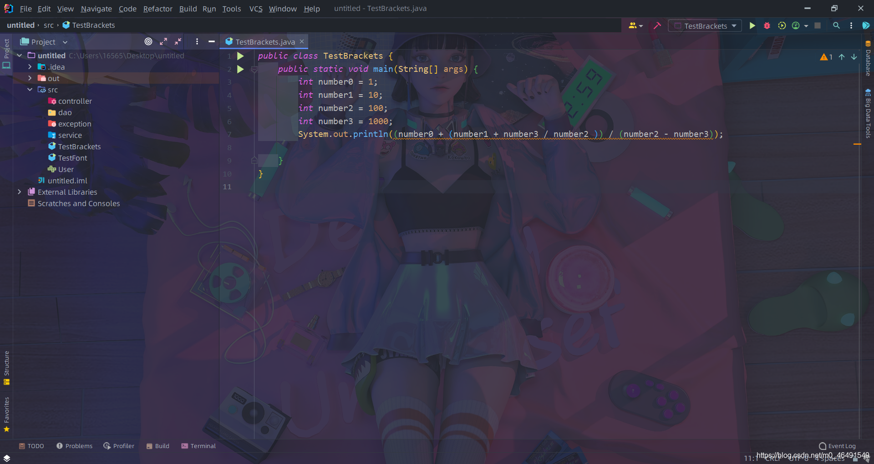Image resolution: width=874 pixels, height=464 pixels.
Task: Open Project panel options menu dots
Action: point(197,41)
